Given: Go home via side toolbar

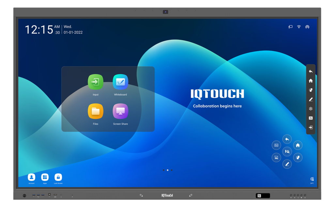Looking at the screenshot, I should point(311,81).
